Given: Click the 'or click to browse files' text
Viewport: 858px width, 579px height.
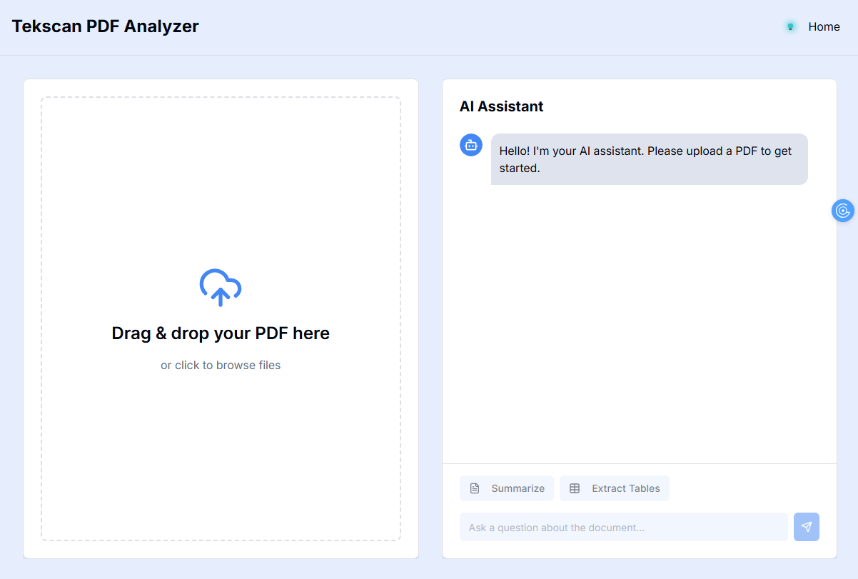Looking at the screenshot, I should 221,365.
